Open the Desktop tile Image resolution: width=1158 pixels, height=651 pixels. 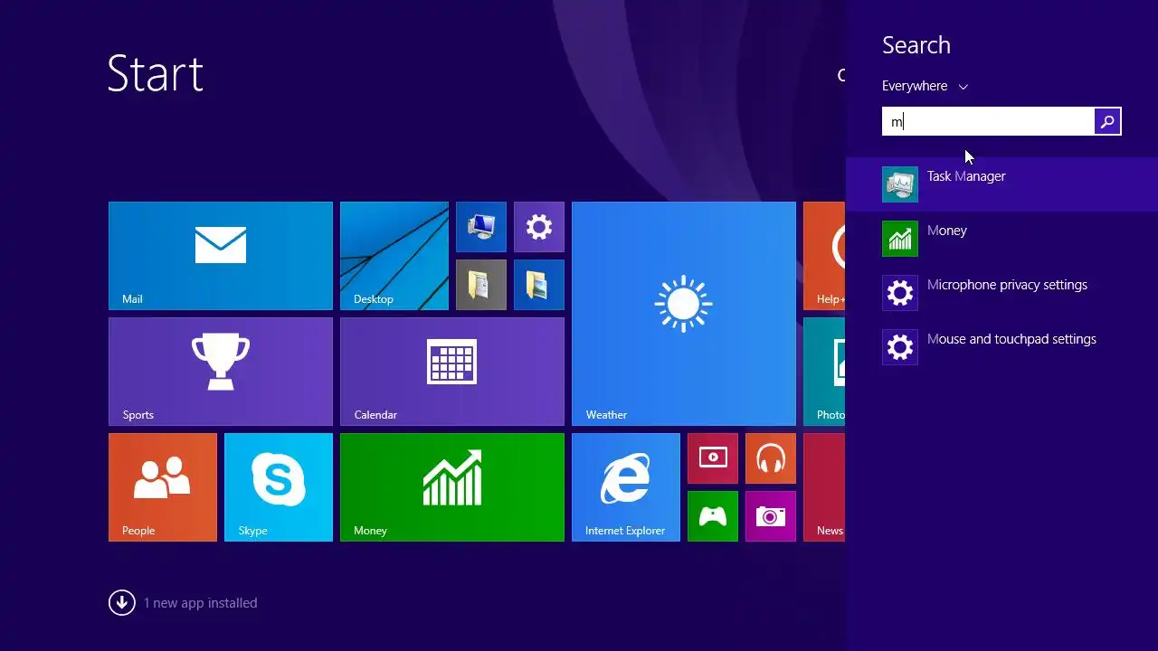pyautogui.click(x=394, y=256)
